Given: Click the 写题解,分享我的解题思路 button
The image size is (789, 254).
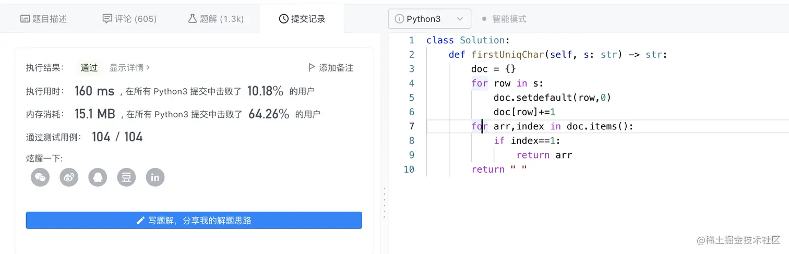Looking at the screenshot, I should pyautogui.click(x=194, y=221).
